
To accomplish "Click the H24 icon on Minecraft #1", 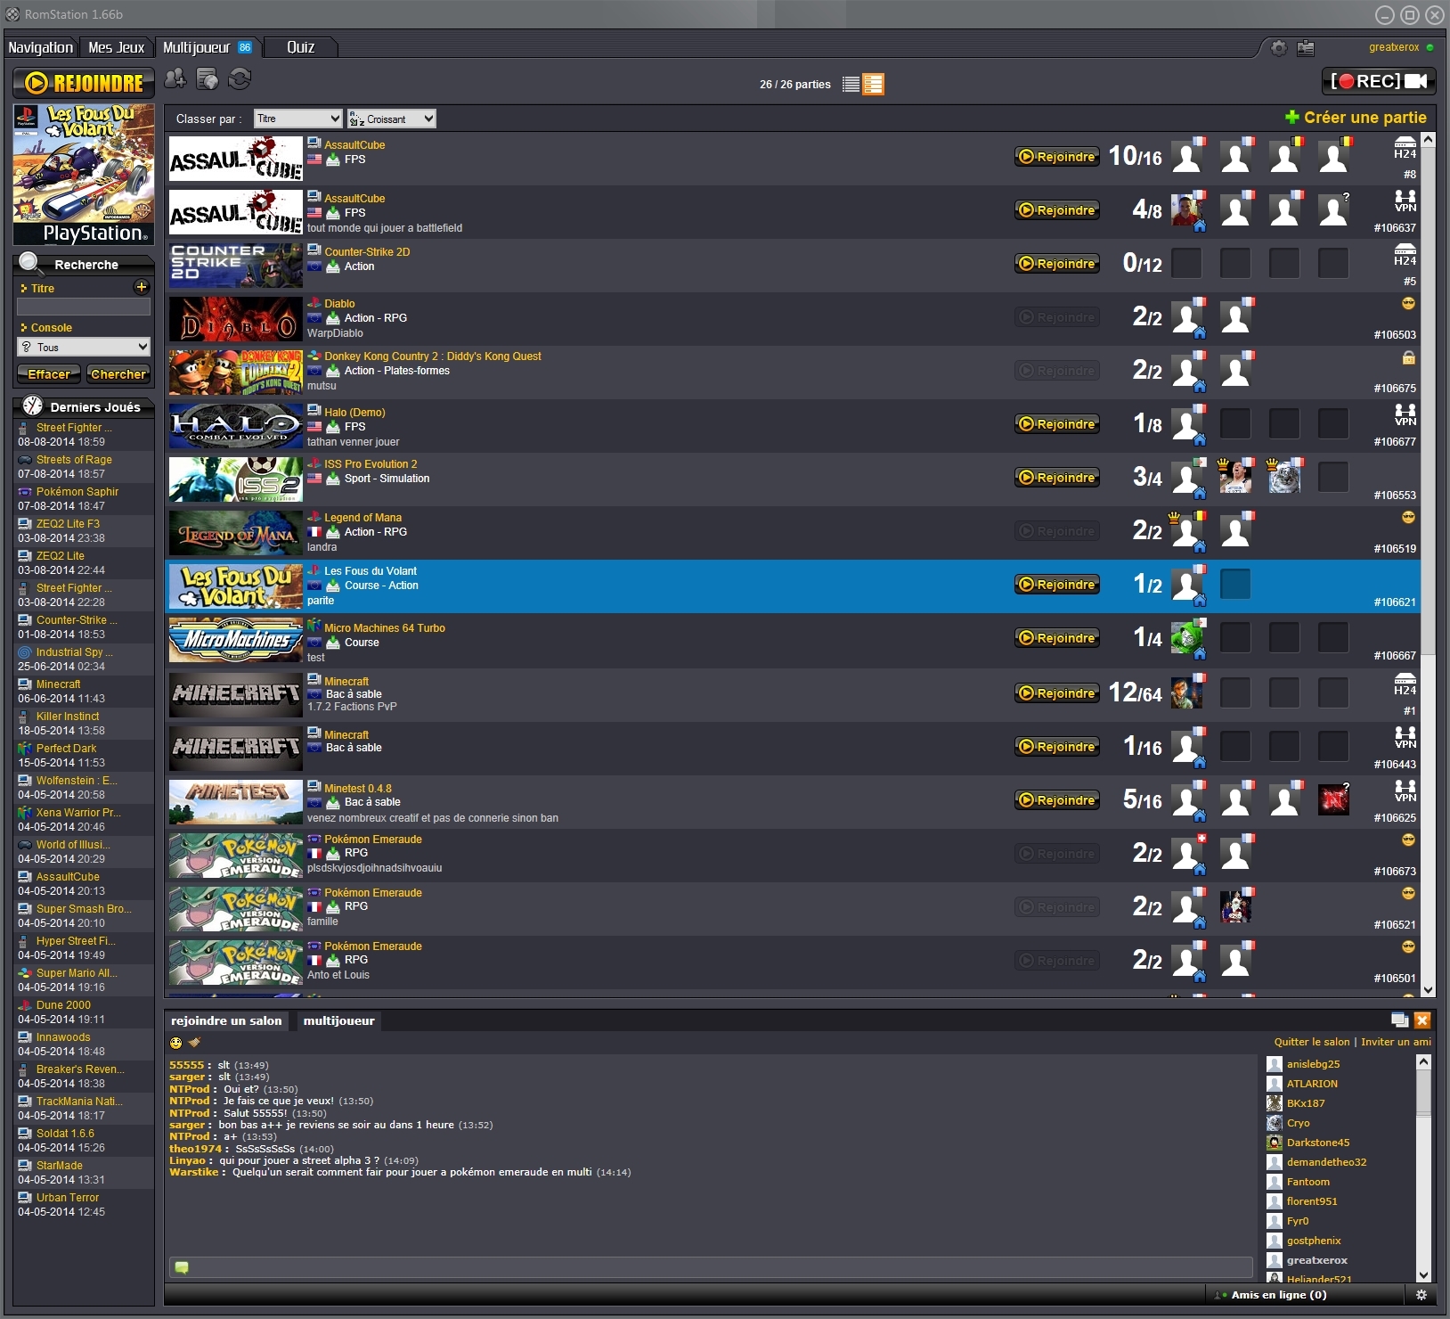I will [1405, 684].
